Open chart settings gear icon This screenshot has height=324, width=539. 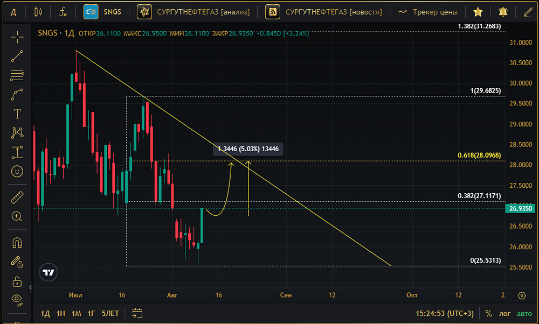(522, 295)
